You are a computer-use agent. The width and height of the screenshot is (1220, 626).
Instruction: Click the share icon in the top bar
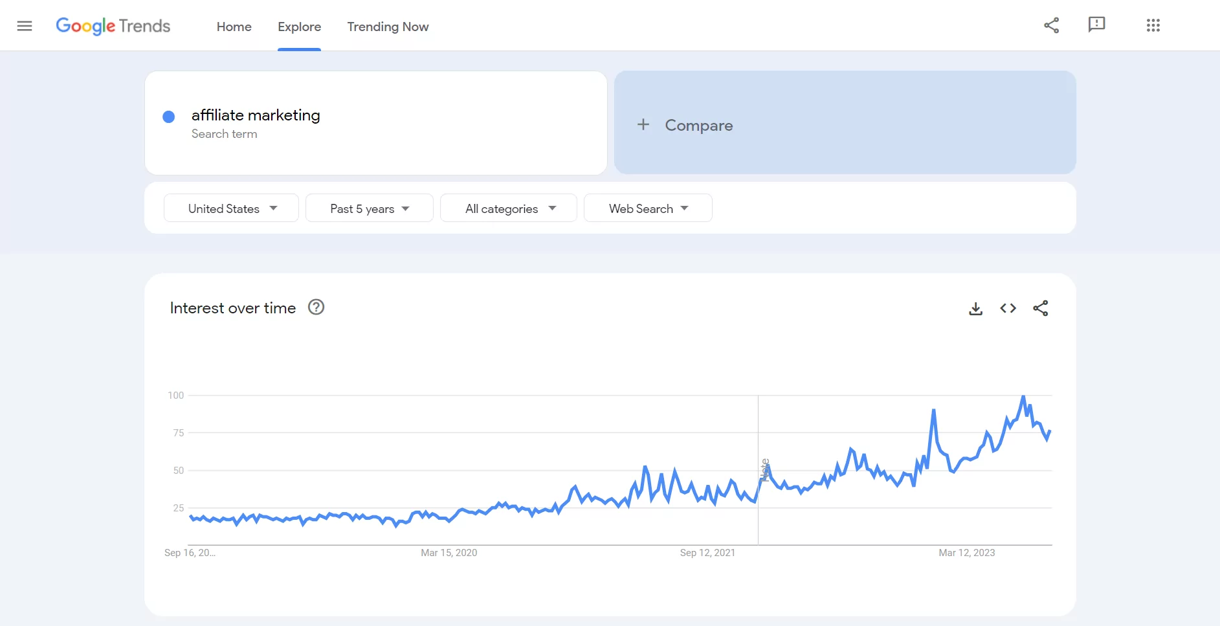click(x=1052, y=25)
